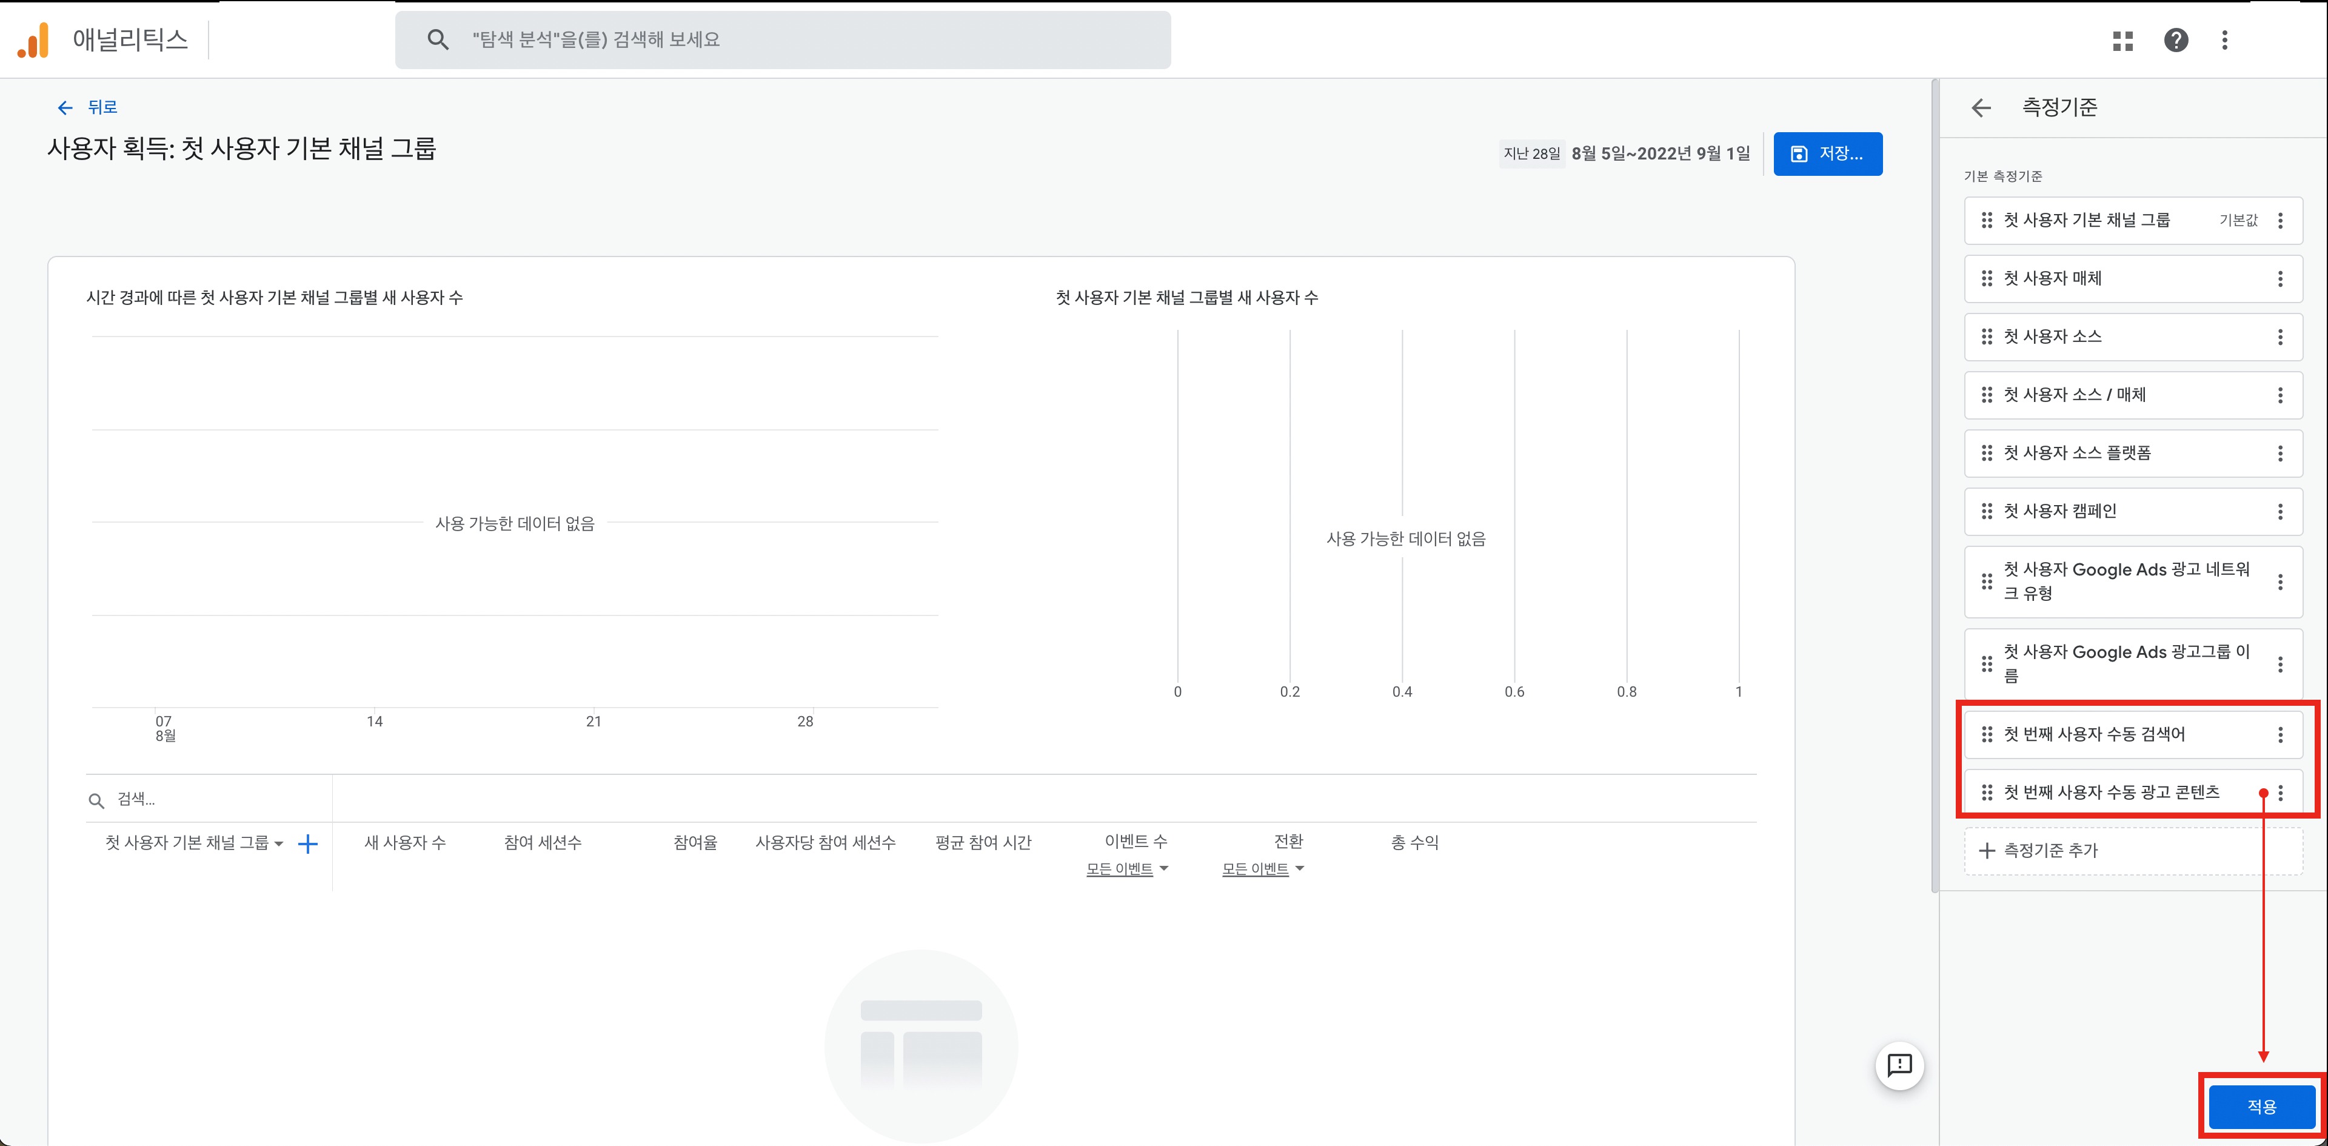Click the plus icon next to table dimension
The width and height of the screenshot is (2328, 1146).
coord(308,844)
